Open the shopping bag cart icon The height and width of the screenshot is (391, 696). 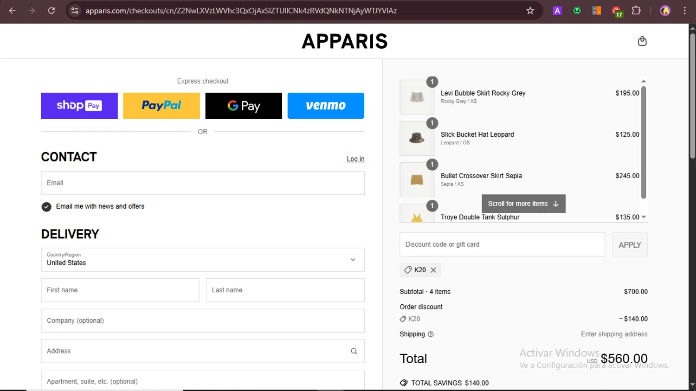click(642, 41)
